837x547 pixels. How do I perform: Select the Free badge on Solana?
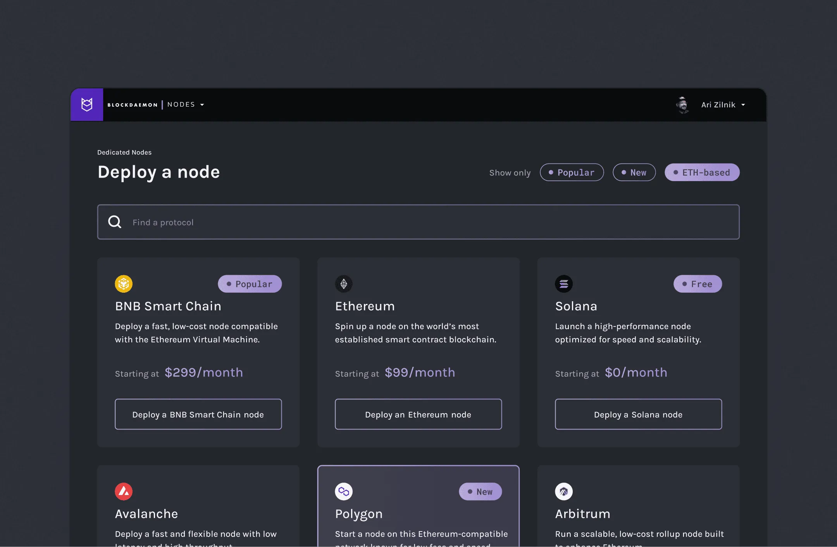click(x=697, y=284)
